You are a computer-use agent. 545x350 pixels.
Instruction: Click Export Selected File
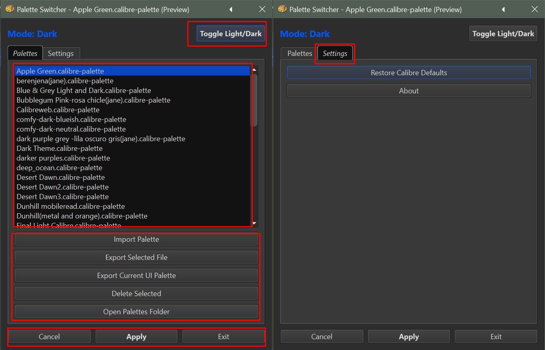[x=136, y=257]
